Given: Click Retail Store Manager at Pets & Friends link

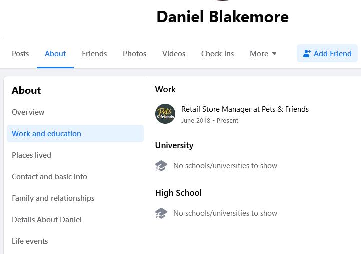Looking at the screenshot, I should point(245,109).
